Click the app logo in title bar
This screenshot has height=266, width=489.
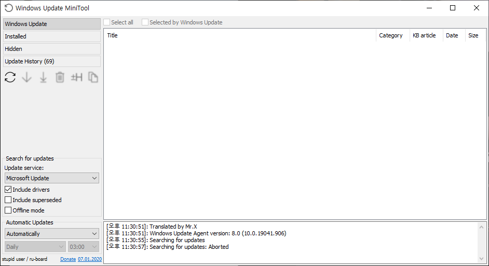[x=9, y=8]
